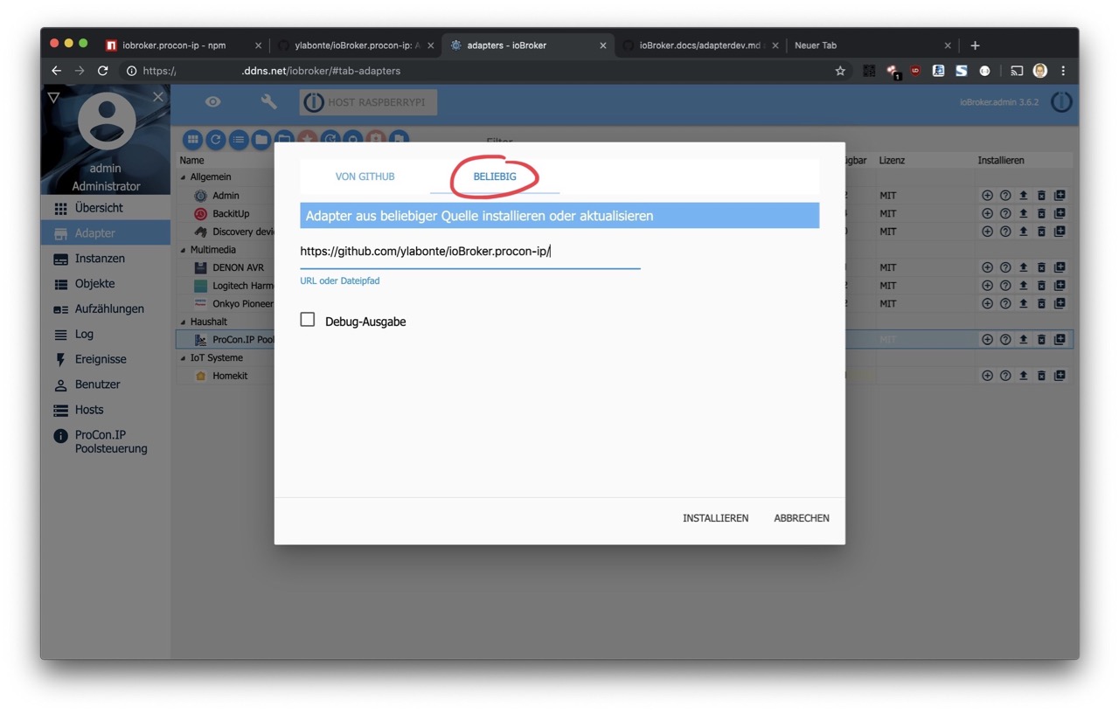Image resolution: width=1119 pixels, height=713 pixels.
Task: Click the Chrome cast icon
Action: click(x=1017, y=71)
